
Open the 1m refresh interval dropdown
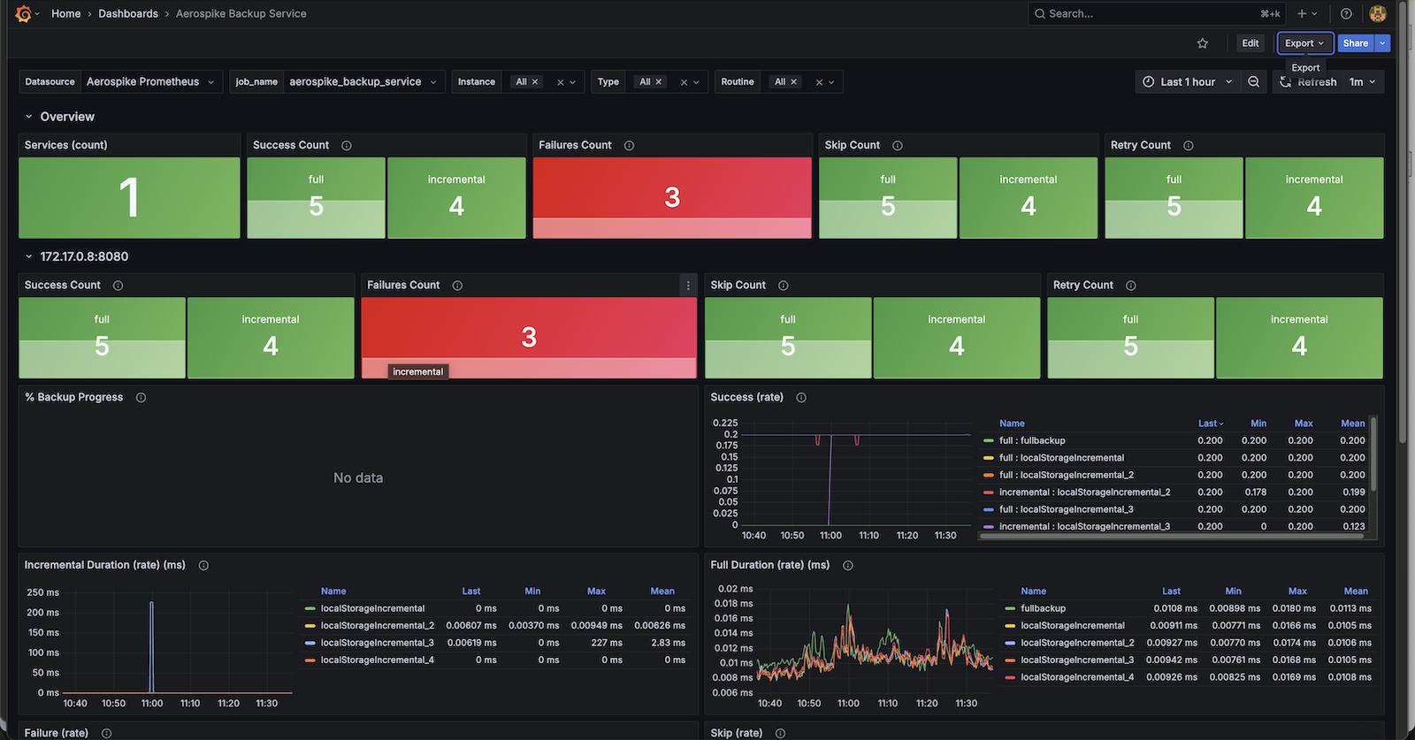point(1363,81)
